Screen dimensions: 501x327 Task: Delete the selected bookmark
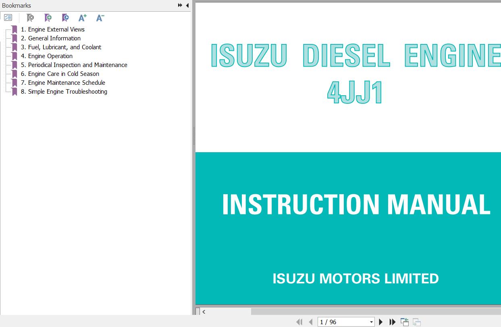pyautogui.click(x=30, y=18)
